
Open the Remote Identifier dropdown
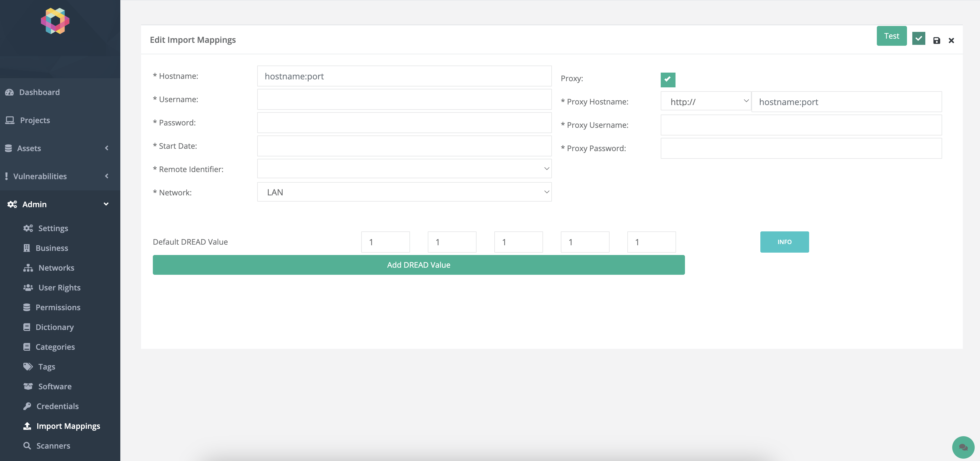[404, 169]
